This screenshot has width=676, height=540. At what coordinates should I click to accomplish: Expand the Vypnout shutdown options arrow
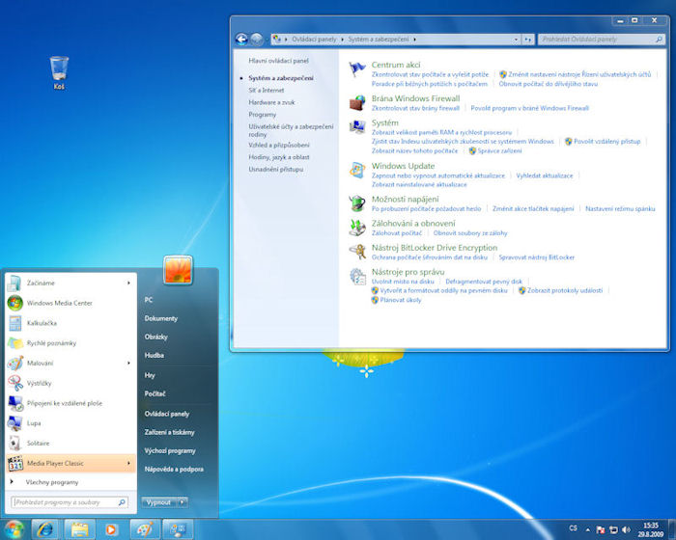point(183,502)
